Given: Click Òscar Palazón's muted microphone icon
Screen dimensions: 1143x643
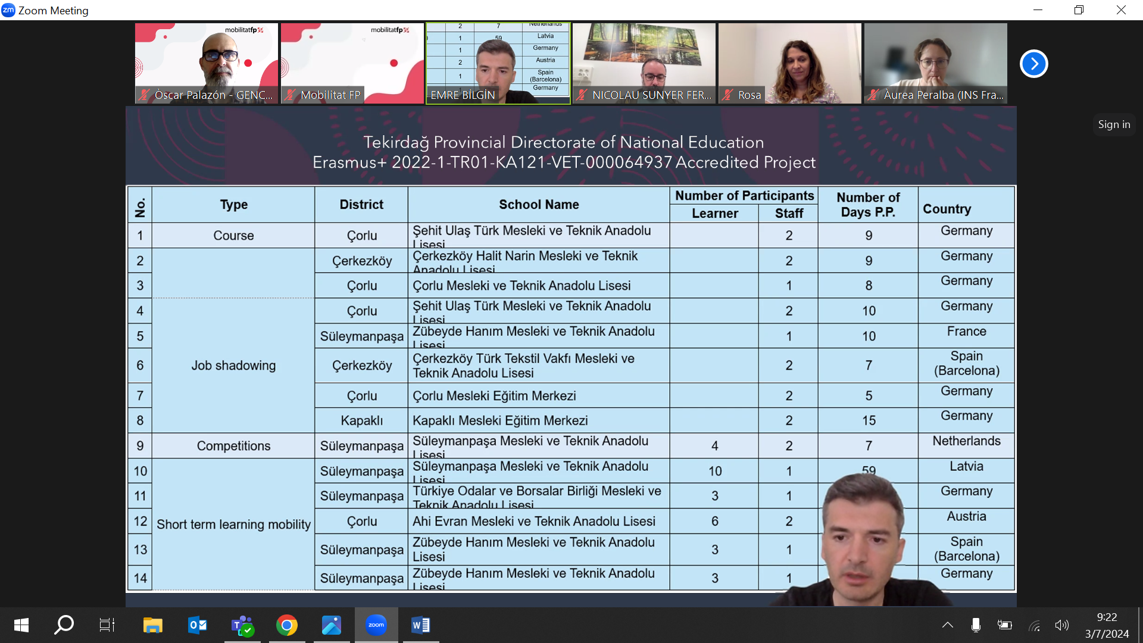Looking at the screenshot, I should [144, 95].
